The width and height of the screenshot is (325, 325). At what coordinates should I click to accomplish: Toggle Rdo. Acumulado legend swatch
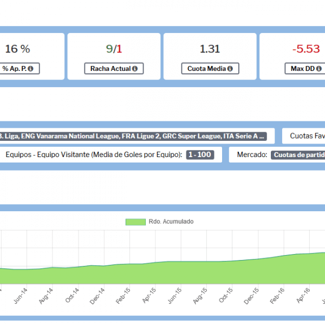click(x=135, y=222)
